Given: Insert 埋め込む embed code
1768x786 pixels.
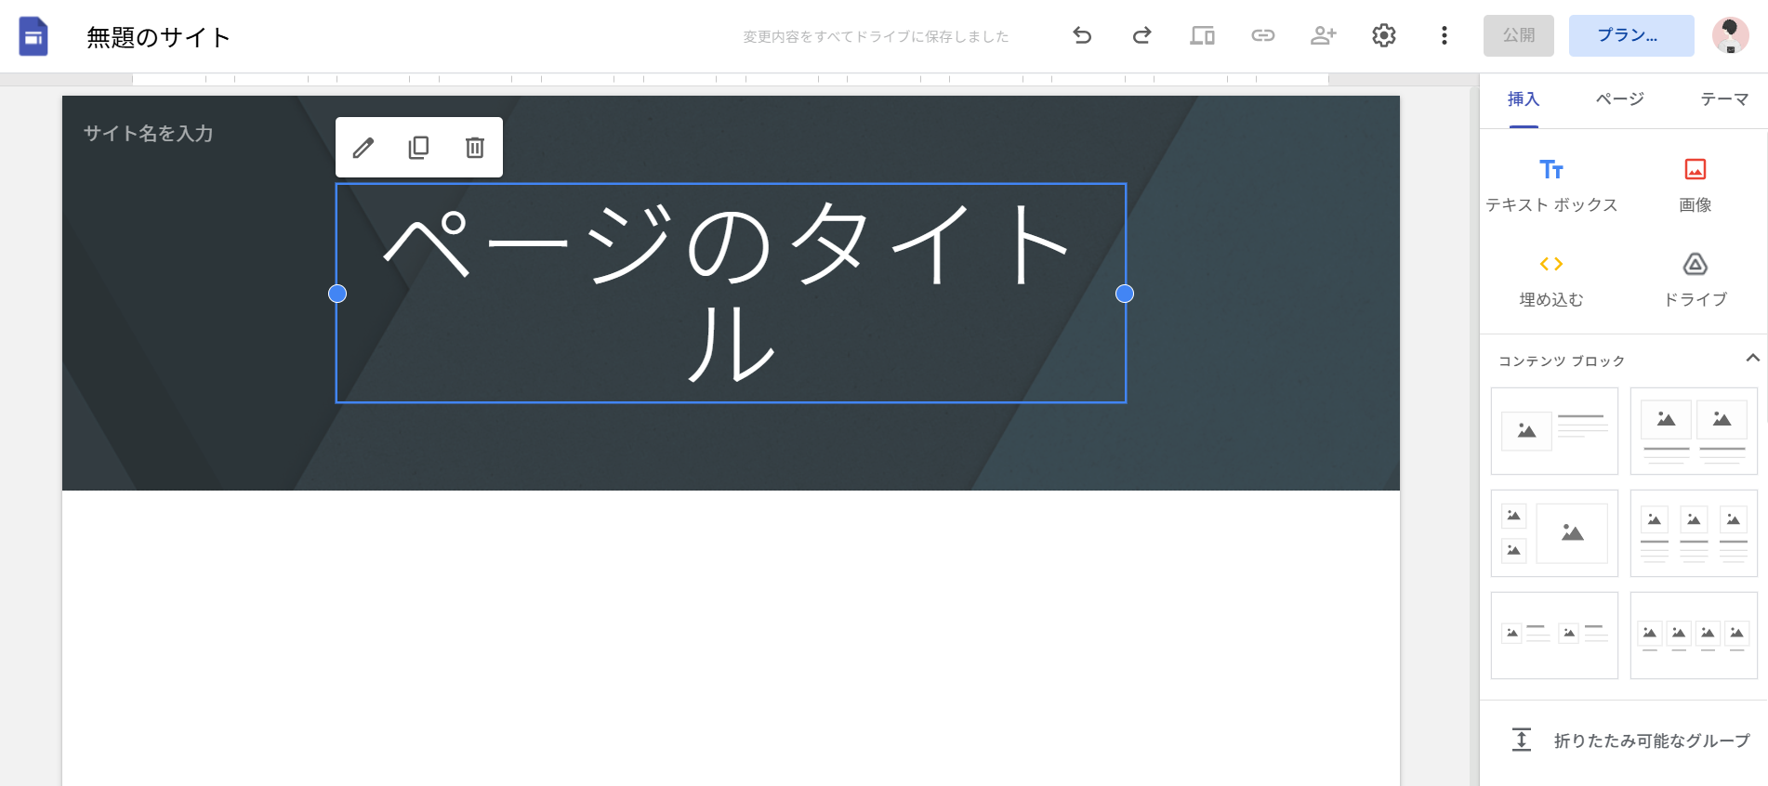Looking at the screenshot, I should [x=1551, y=281].
